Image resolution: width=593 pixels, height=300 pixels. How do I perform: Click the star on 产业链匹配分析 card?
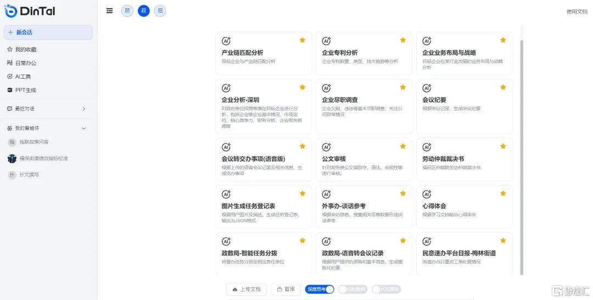tap(303, 40)
